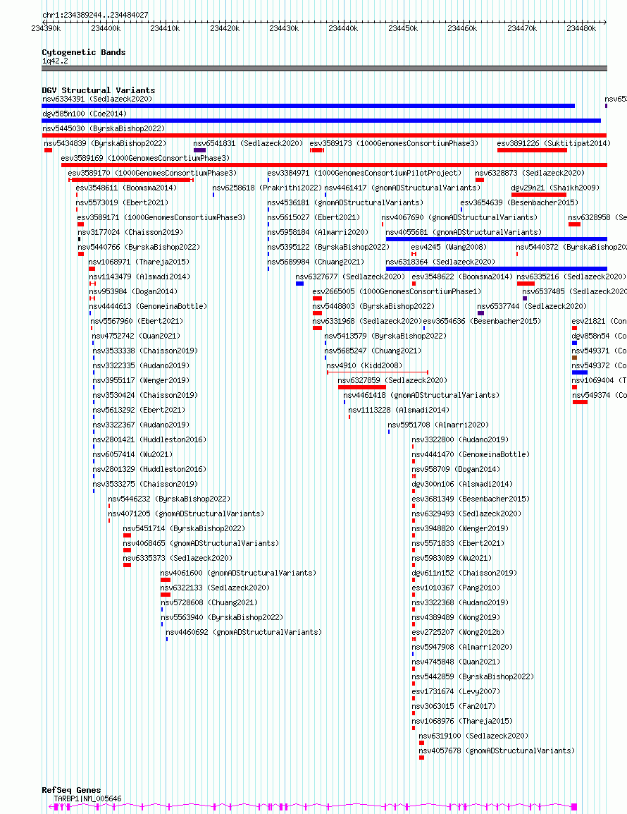Click the nsv5728608 (Chuang2021) label

click(209, 602)
